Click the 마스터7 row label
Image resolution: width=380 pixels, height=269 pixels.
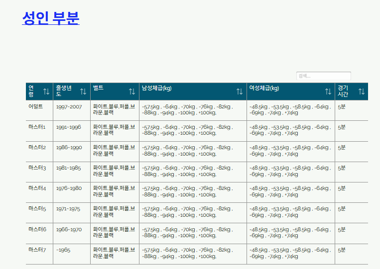[x=37, y=249]
